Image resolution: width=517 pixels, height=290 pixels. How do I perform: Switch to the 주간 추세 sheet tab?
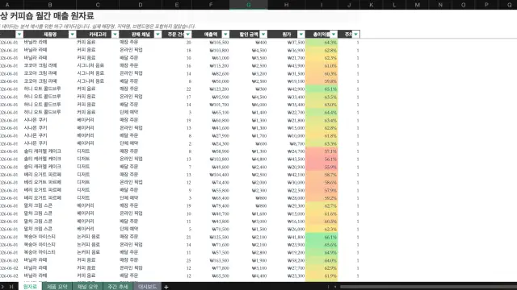(x=118, y=287)
